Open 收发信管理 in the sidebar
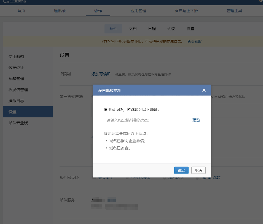The image size is (263, 224). [x=18, y=90]
